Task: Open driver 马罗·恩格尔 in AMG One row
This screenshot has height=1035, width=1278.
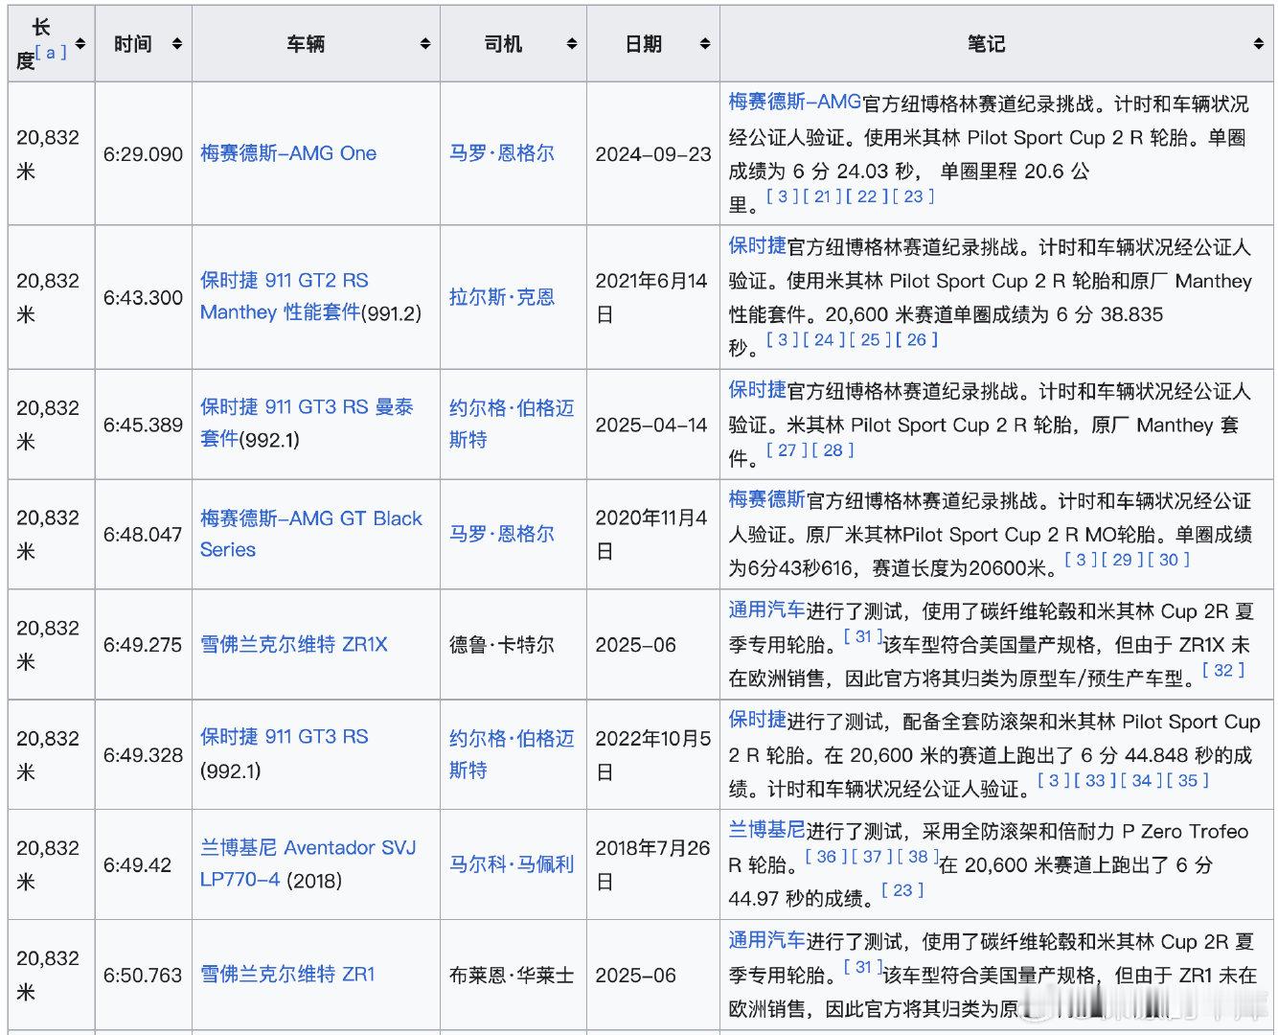Action: click(502, 153)
